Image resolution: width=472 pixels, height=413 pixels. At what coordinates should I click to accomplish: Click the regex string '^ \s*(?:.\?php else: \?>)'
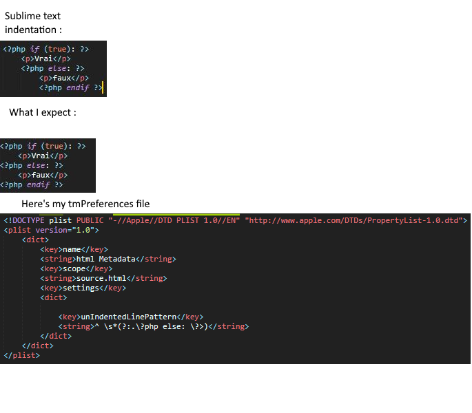152,326
